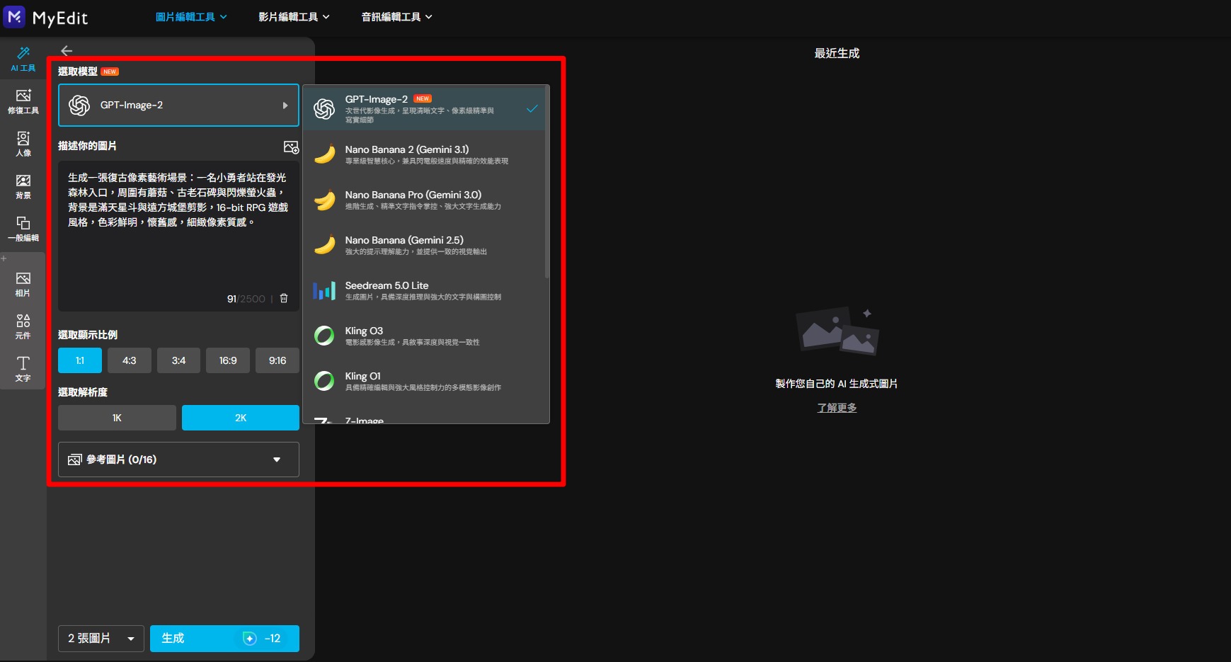Screen dimensions: 1231x662
Task: Choose 2K resolution
Action: pos(241,418)
